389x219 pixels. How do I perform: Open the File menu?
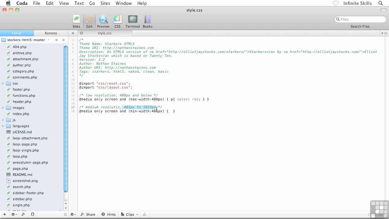(36, 3)
